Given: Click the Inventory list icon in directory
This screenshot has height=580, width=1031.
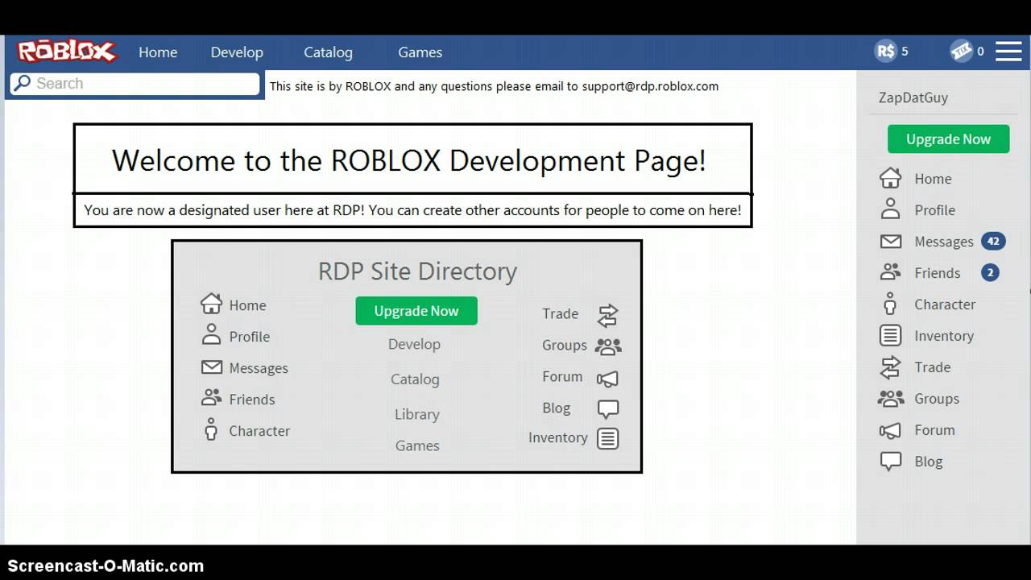Looking at the screenshot, I should pos(608,438).
